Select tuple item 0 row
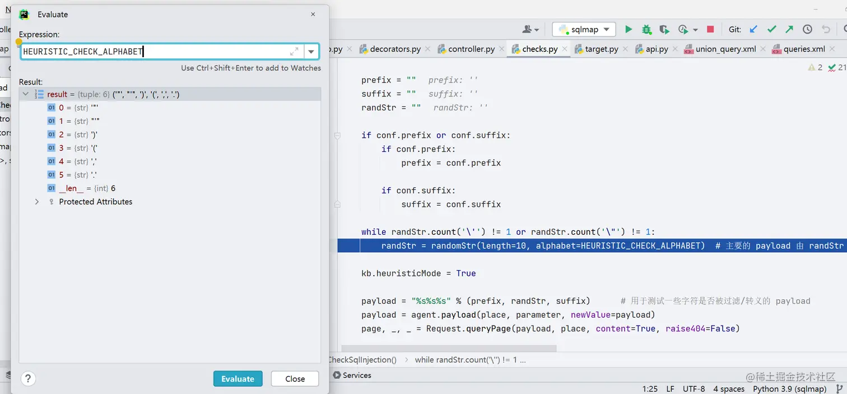The image size is (847, 394). point(170,108)
